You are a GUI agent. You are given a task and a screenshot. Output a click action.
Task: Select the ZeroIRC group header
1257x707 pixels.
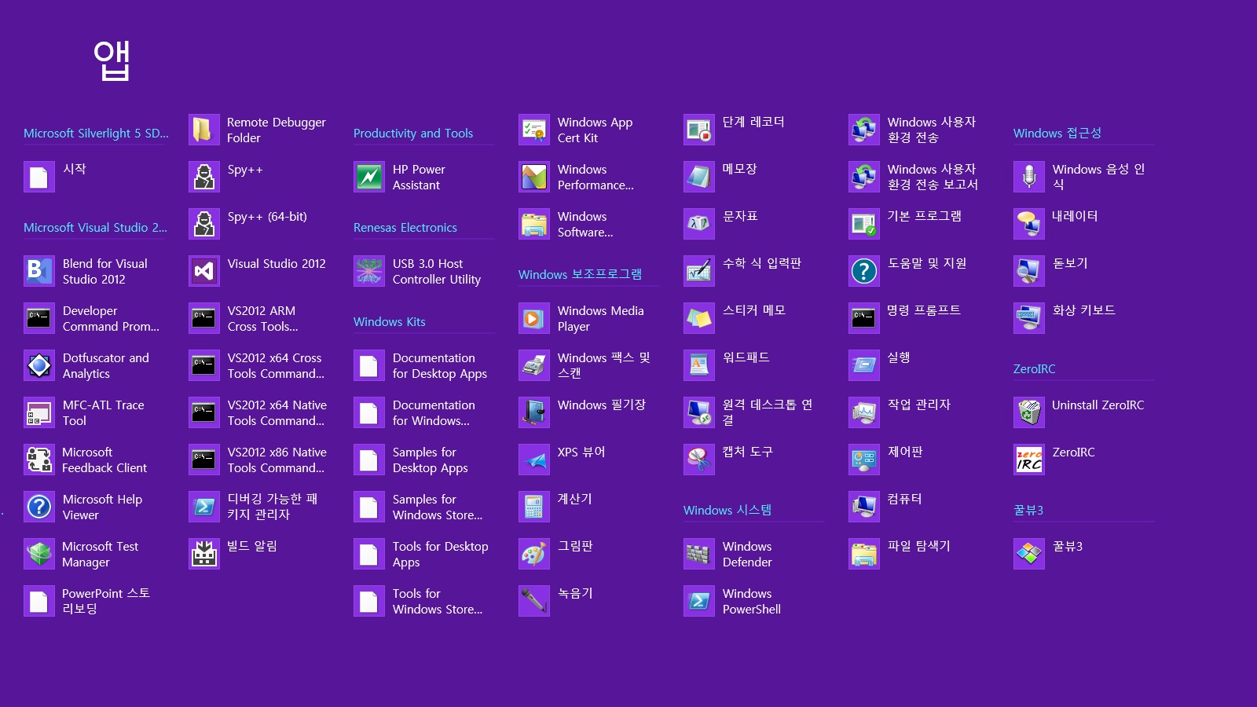(1035, 369)
